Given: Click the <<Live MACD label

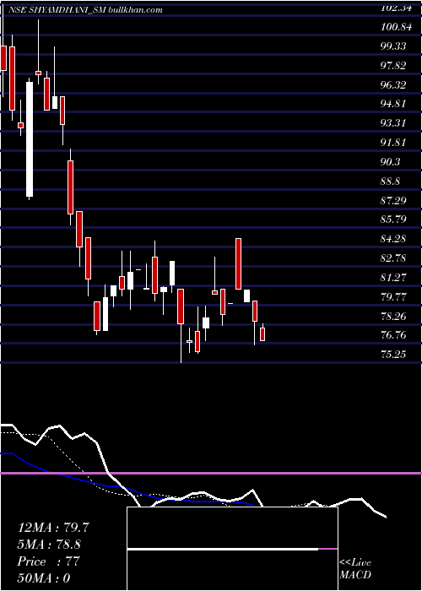Looking at the screenshot, I should point(355,569).
